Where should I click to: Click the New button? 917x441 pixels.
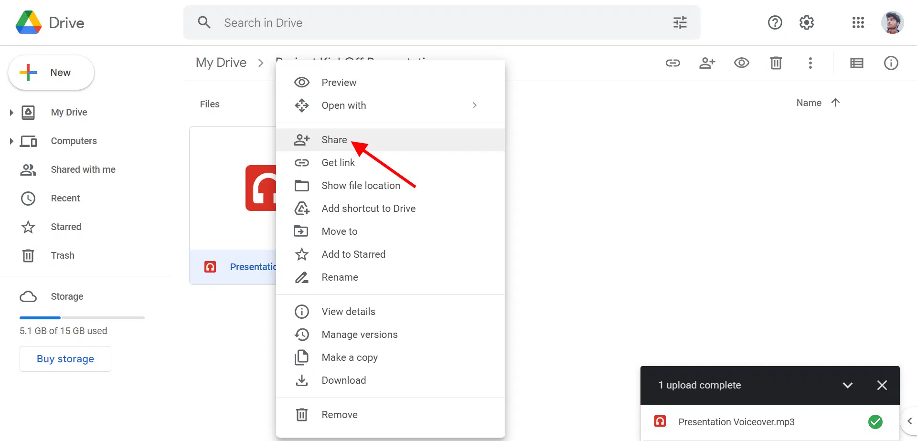point(51,73)
